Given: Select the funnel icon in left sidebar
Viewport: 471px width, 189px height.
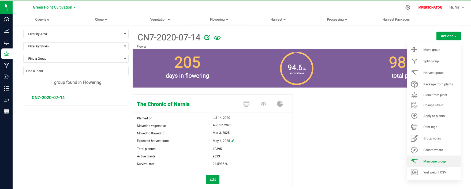Looking at the screenshot, I should 6,65.
